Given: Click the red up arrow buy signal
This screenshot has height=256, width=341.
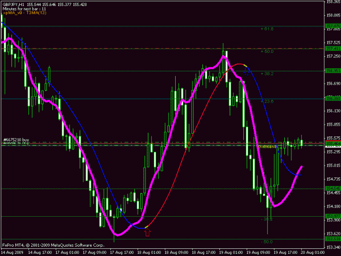Looking at the screenshot, I should tap(147, 233).
